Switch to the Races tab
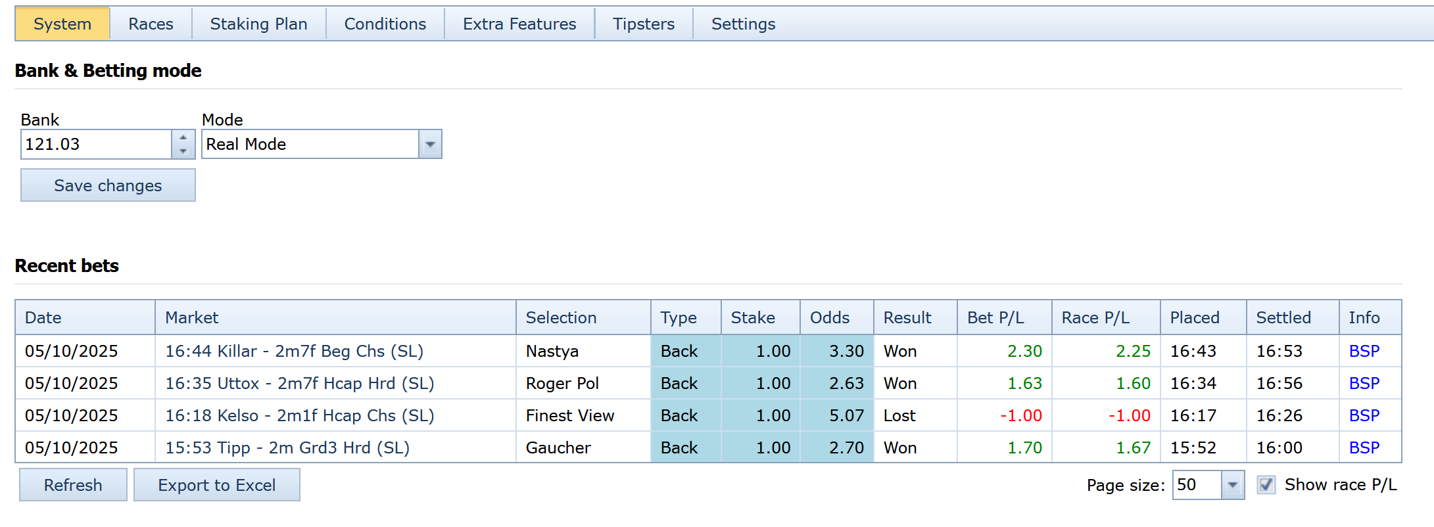Image resolution: width=1434 pixels, height=527 pixels. pyautogui.click(x=151, y=24)
